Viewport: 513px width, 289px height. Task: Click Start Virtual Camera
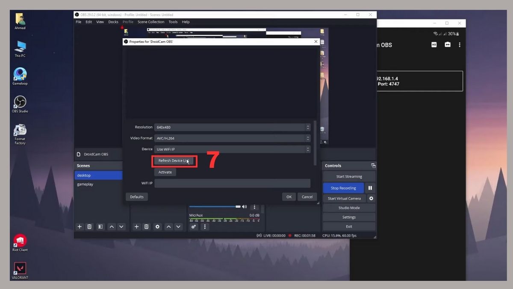(344, 198)
